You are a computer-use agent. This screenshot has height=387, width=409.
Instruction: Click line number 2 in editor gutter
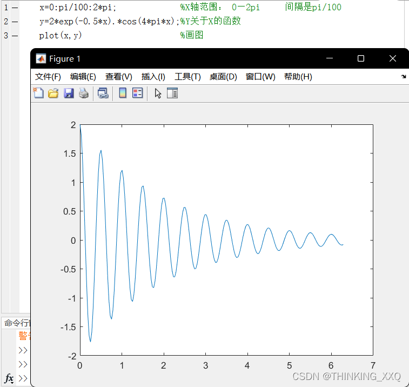pos(6,22)
